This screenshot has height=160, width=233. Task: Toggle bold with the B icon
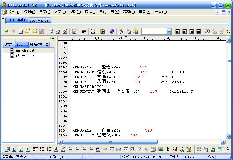click(x=14, y=149)
